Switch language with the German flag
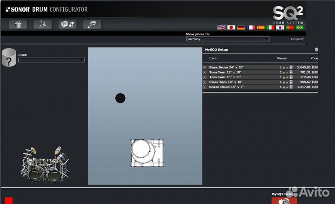335x204 pixels. tap(241, 27)
